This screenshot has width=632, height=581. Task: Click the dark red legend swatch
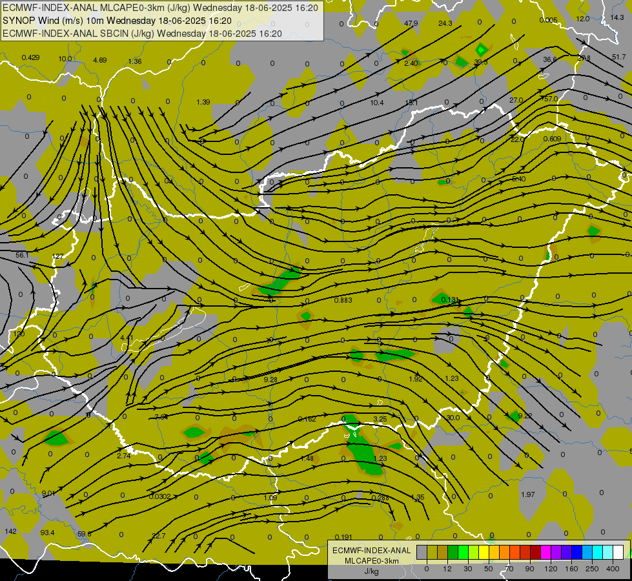[x=535, y=552]
